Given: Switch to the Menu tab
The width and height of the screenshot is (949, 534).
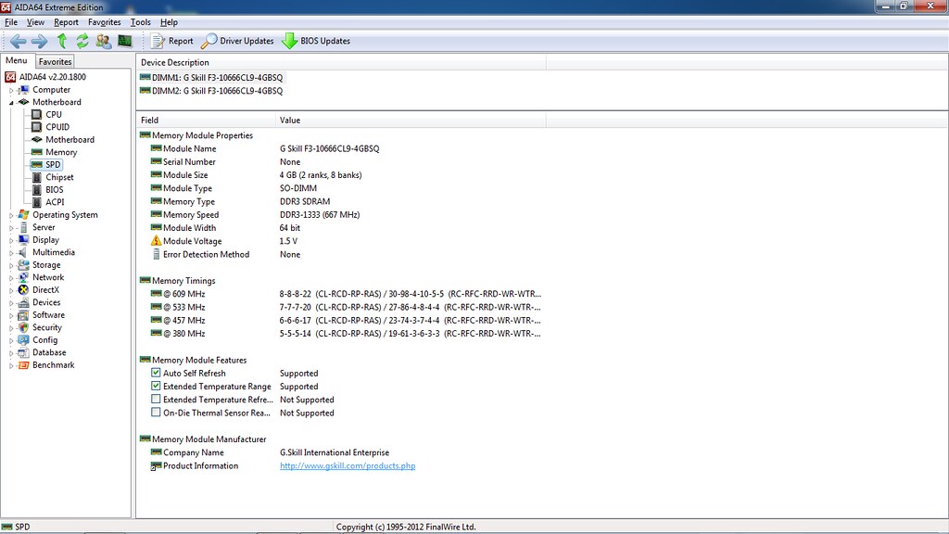Looking at the screenshot, I should pyautogui.click(x=17, y=60).
